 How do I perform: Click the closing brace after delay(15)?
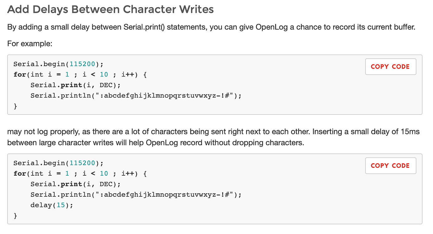(15, 216)
